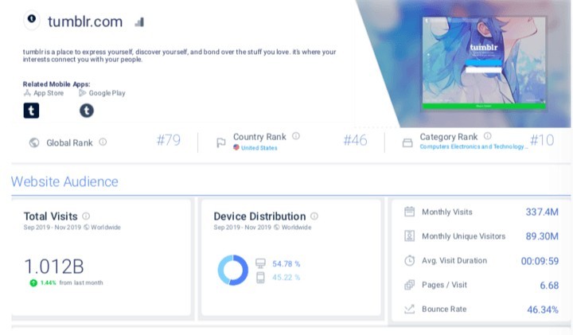Click the #10 category rank value

(542, 140)
